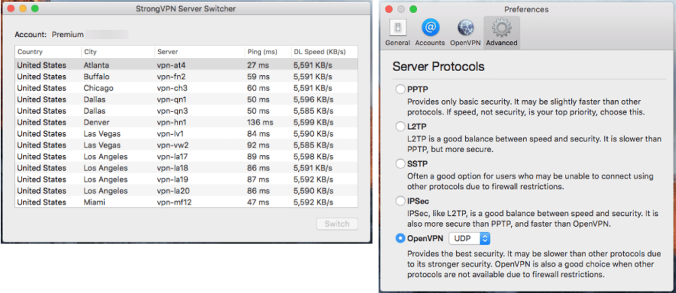Select the Los Angeles vpn-la17 server row
676x293 pixels.
pyautogui.click(x=187, y=156)
